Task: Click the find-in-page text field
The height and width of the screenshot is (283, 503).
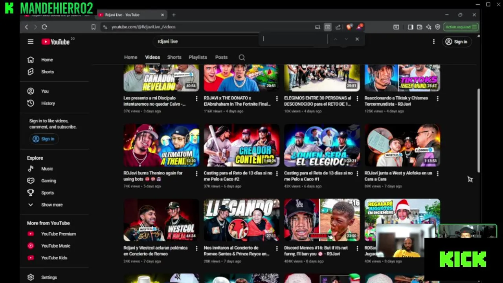Action: click(x=295, y=39)
